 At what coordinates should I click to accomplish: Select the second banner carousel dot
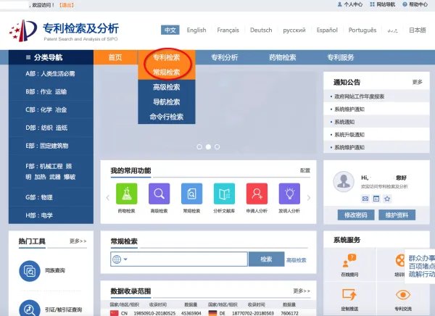tap(208, 146)
